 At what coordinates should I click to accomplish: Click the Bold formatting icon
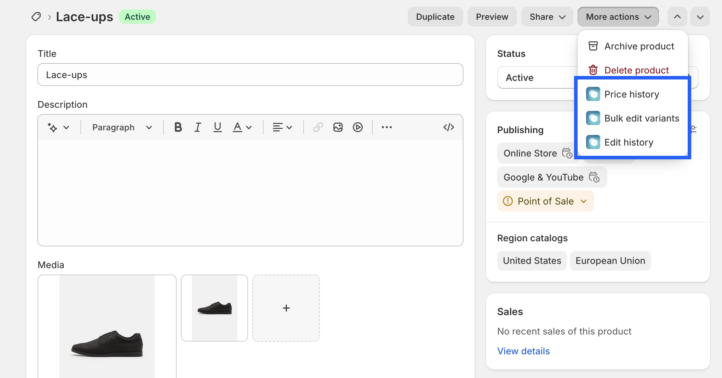click(x=178, y=127)
